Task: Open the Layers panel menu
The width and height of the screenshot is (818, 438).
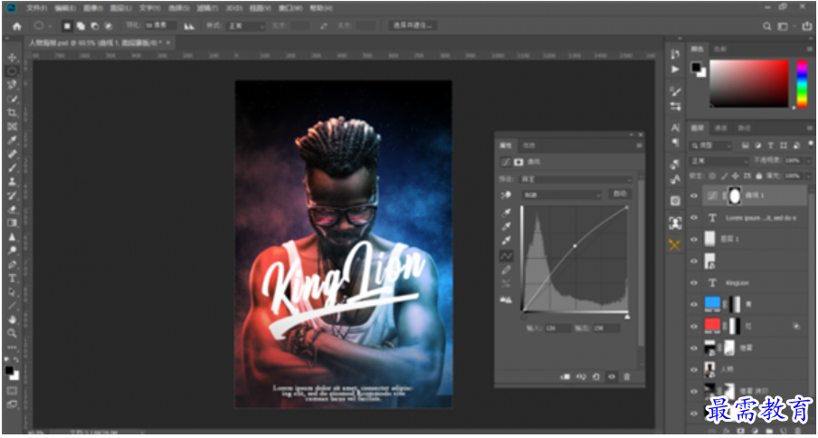Action: pos(810,128)
